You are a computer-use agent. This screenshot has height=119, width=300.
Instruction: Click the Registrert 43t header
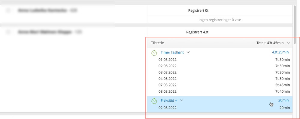[x=197, y=32]
